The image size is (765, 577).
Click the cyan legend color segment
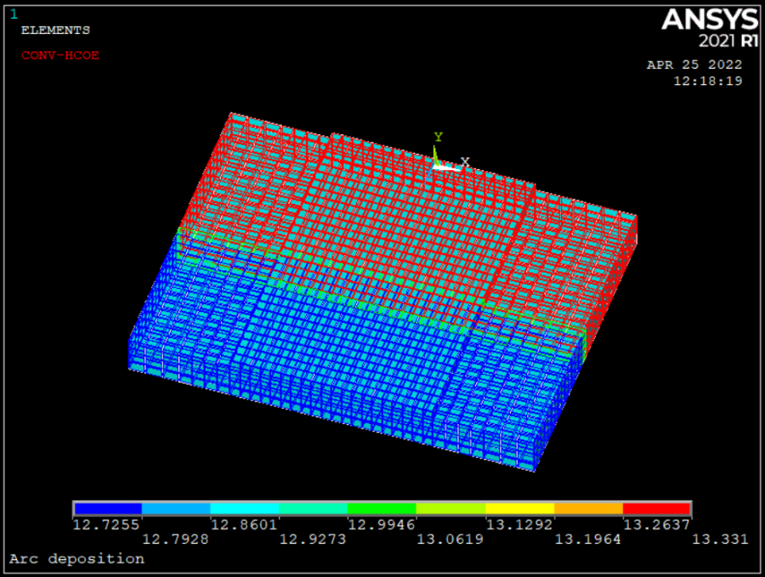(245, 509)
